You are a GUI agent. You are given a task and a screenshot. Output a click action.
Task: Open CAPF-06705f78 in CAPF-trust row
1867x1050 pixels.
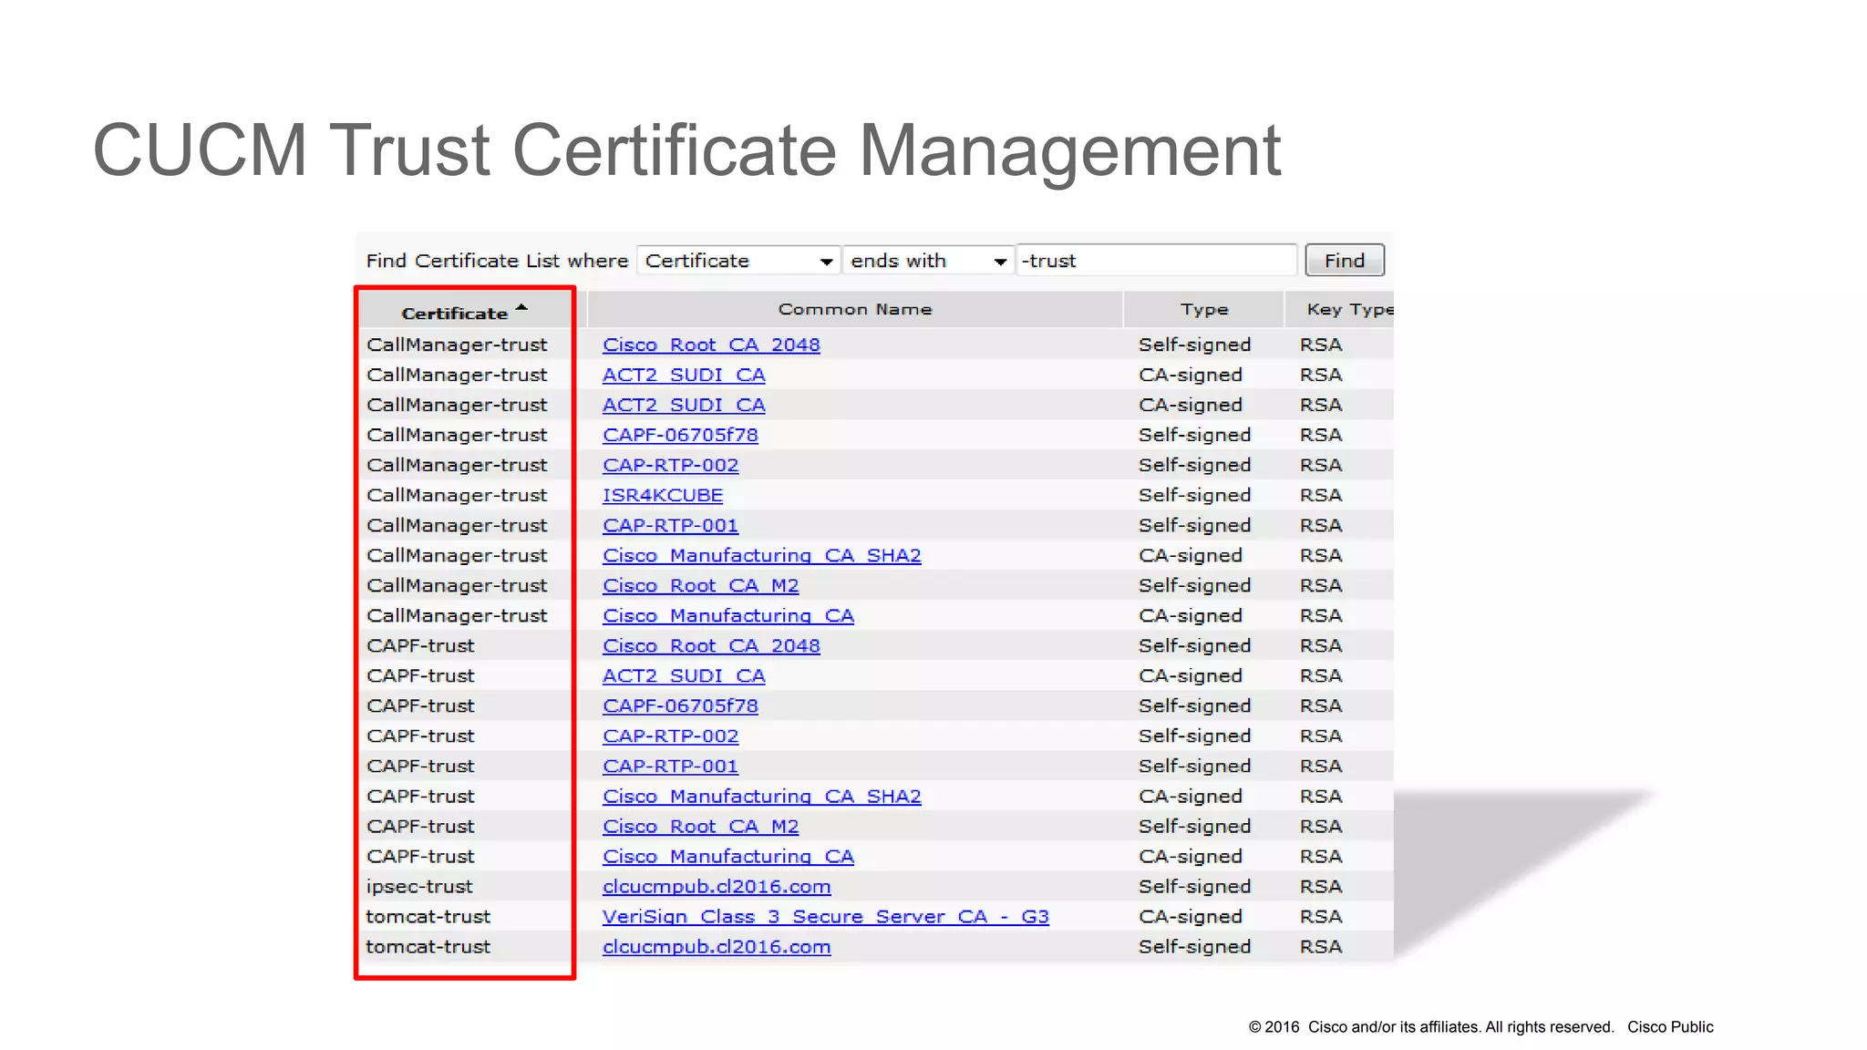coord(680,705)
